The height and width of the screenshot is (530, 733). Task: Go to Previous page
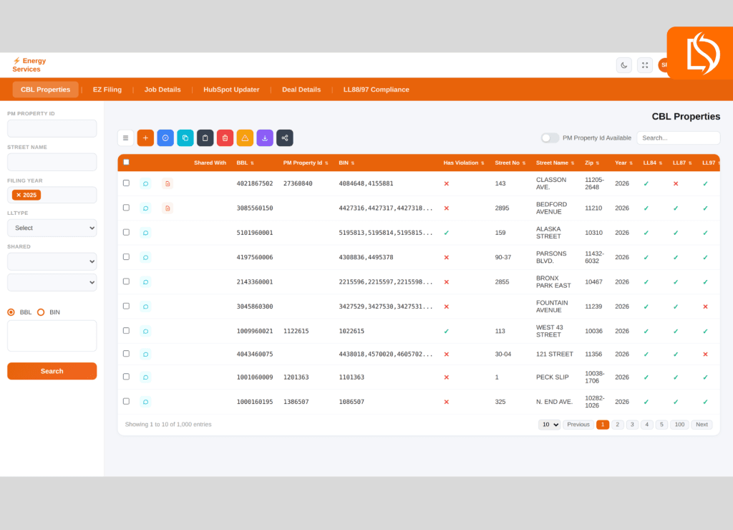coord(578,425)
